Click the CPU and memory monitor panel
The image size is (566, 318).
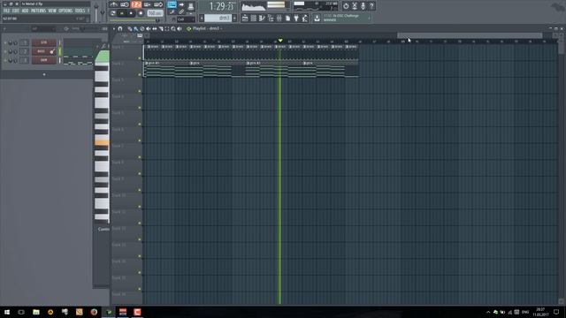316,6
